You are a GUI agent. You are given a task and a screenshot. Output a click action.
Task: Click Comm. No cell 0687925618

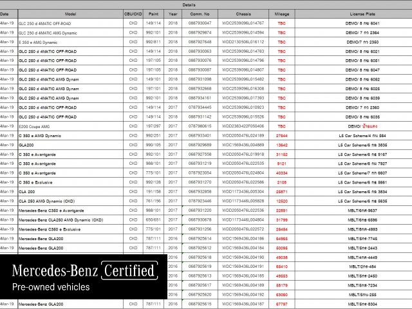[x=200, y=257]
